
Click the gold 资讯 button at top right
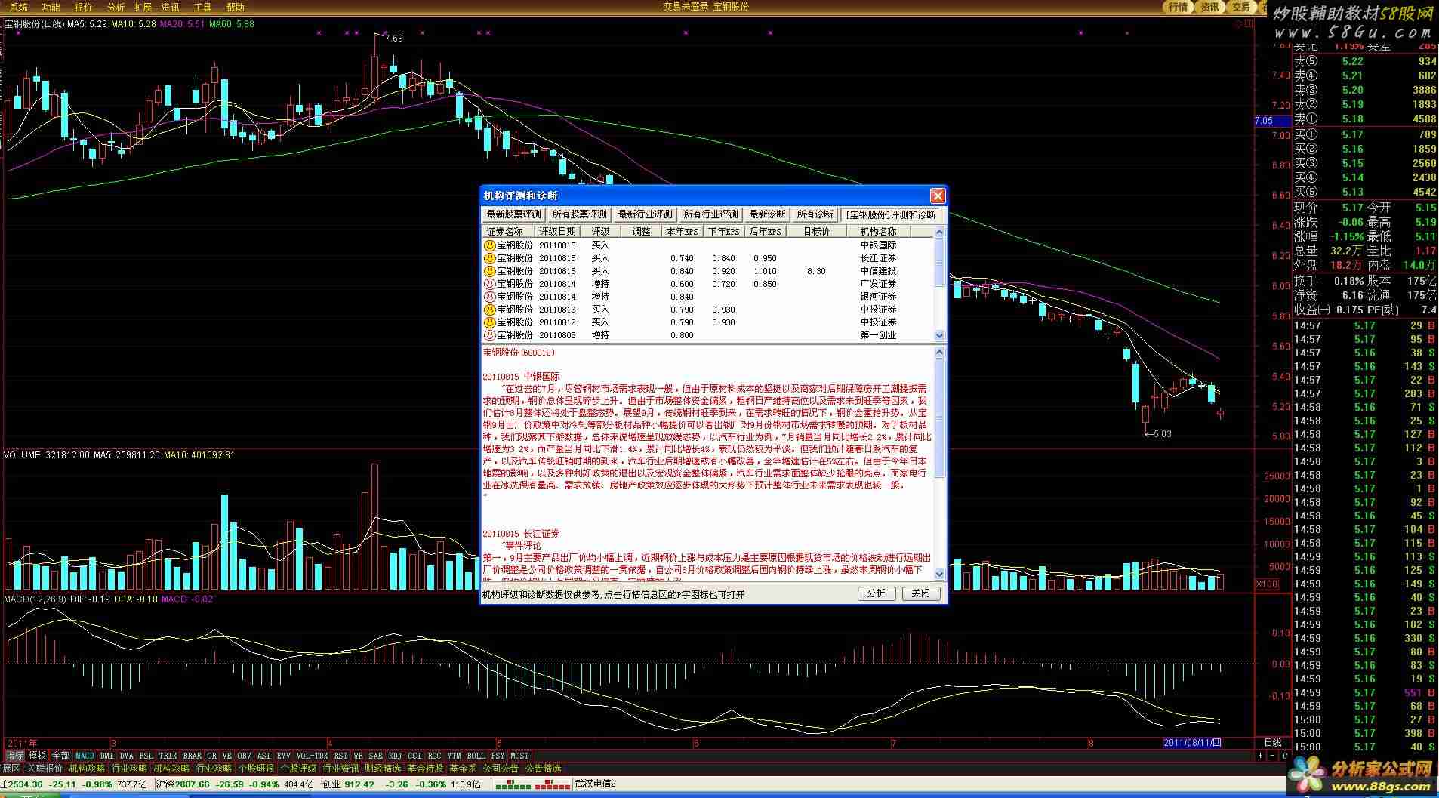[x=1209, y=7]
